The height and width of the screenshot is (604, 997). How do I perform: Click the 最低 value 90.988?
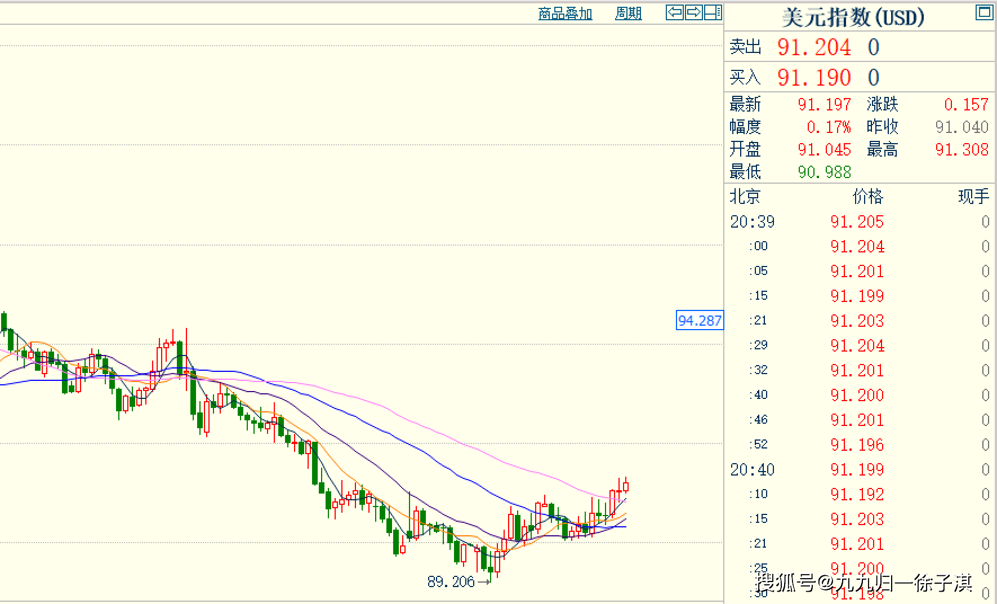[x=824, y=172]
